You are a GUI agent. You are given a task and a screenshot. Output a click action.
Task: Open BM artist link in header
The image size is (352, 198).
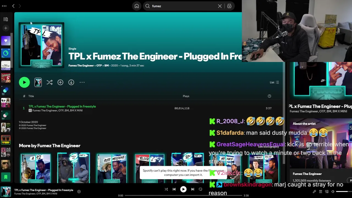[106, 65]
